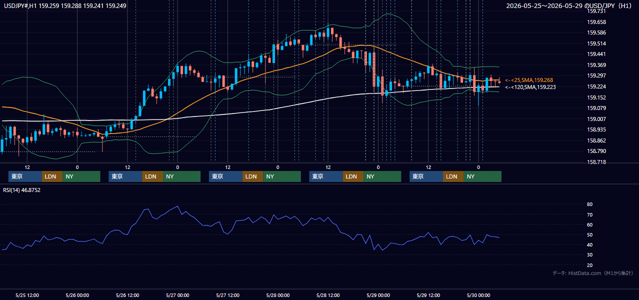Click price axis label 158.790
This screenshot has height=300, width=639.
(x=596, y=151)
